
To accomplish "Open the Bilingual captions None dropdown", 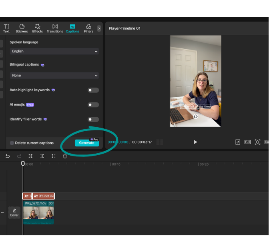I will point(54,76).
